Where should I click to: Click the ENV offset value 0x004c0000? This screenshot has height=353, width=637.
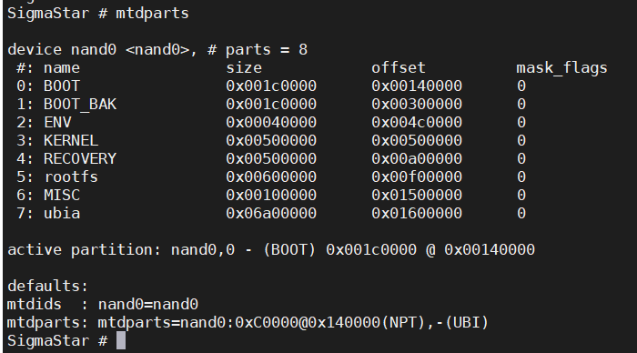[x=417, y=122]
